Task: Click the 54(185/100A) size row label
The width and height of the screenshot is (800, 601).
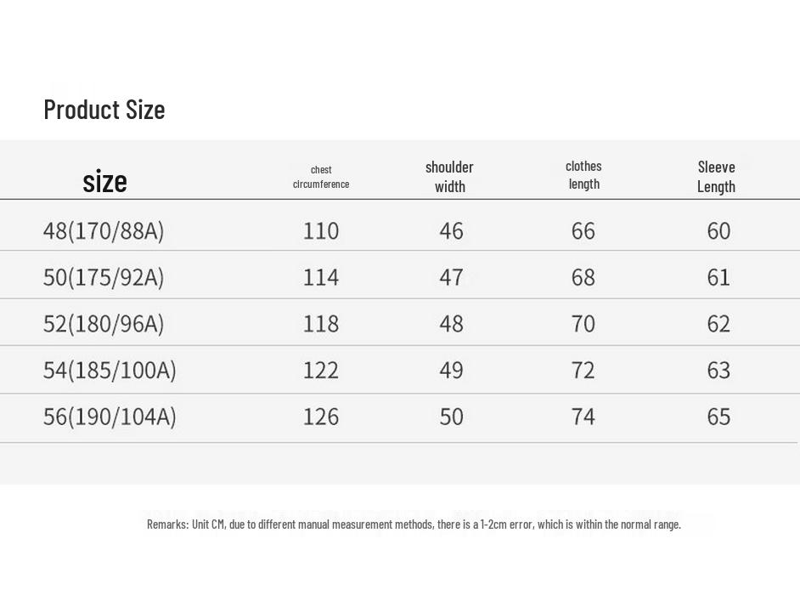Action: click(110, 371)
